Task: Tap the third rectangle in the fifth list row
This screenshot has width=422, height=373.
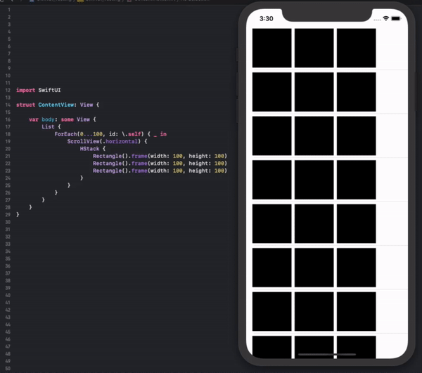Action: point(357,223)
